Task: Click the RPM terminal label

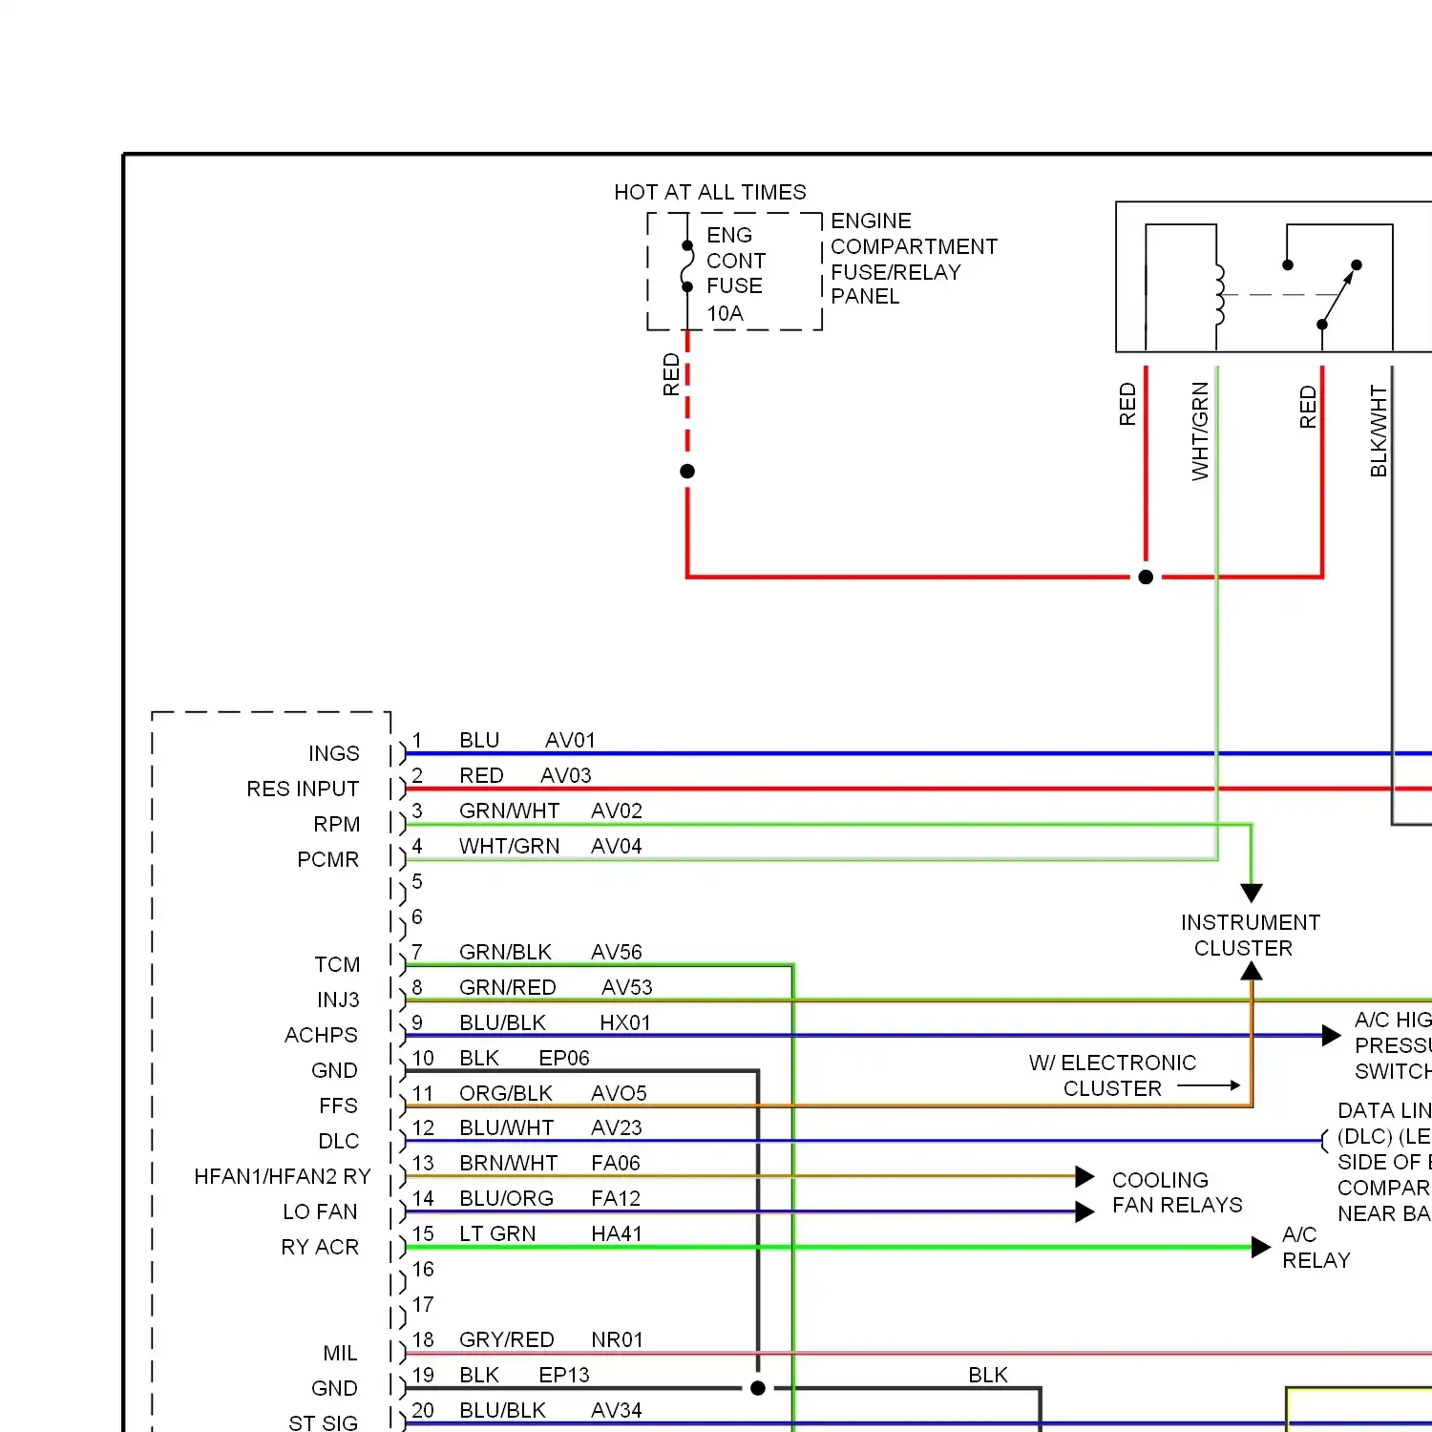Action: tap(337, 824)
